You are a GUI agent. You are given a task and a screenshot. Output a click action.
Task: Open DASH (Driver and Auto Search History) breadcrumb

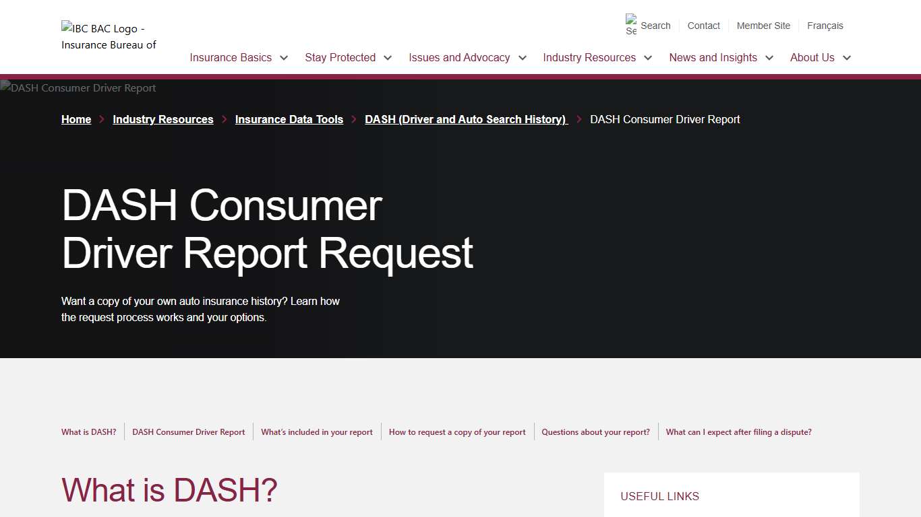tap(466, 119)
